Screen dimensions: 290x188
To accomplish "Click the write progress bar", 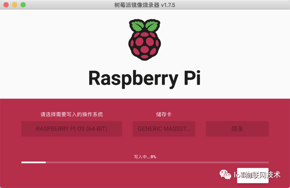I will 145,162.
